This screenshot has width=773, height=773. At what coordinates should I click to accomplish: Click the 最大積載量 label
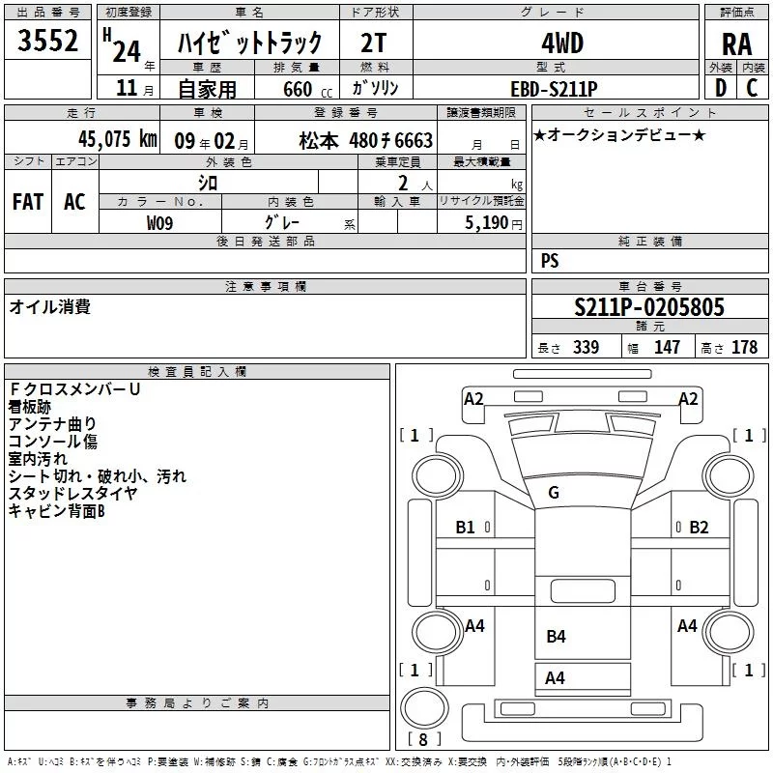coord(481,161)
